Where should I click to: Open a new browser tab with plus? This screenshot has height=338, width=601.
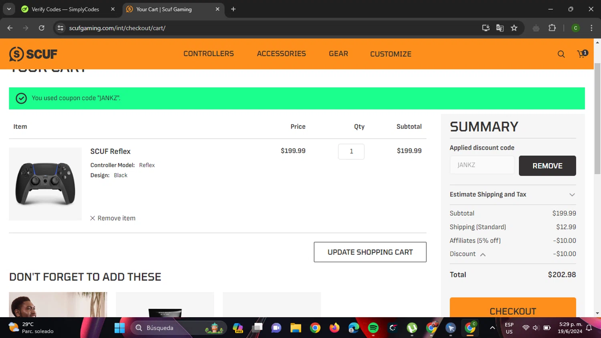[233, 9]
